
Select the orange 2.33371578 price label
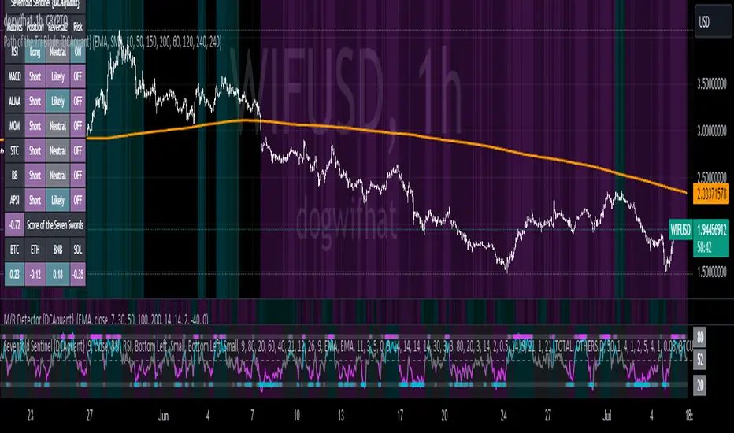click(x=710, y=194)
